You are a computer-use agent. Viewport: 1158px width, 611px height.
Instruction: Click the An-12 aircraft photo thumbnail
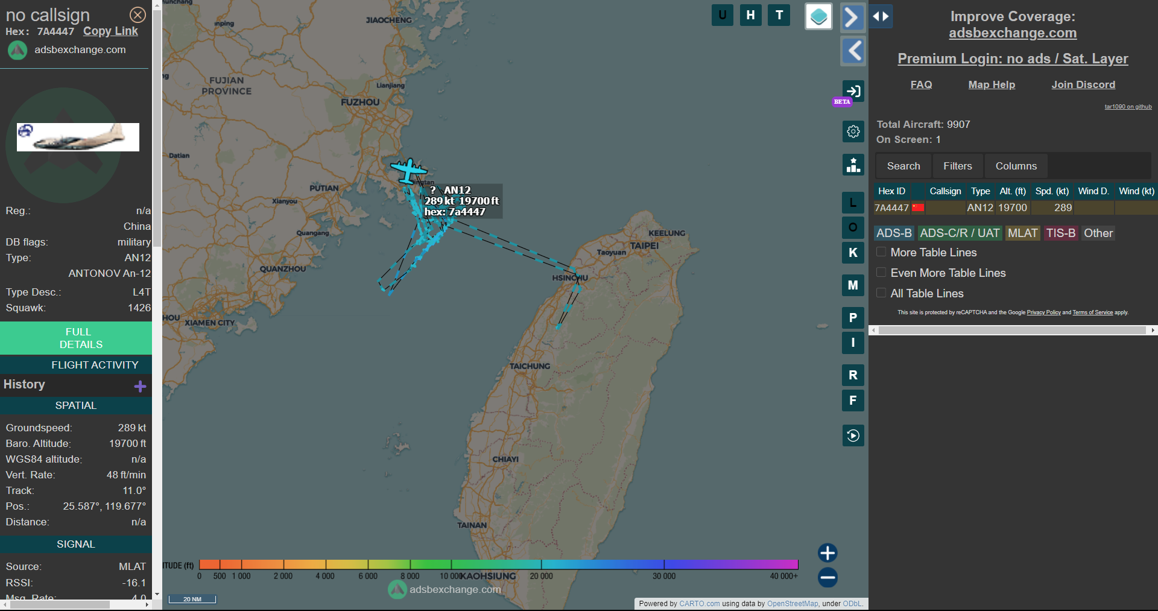(x=78, y=137)
